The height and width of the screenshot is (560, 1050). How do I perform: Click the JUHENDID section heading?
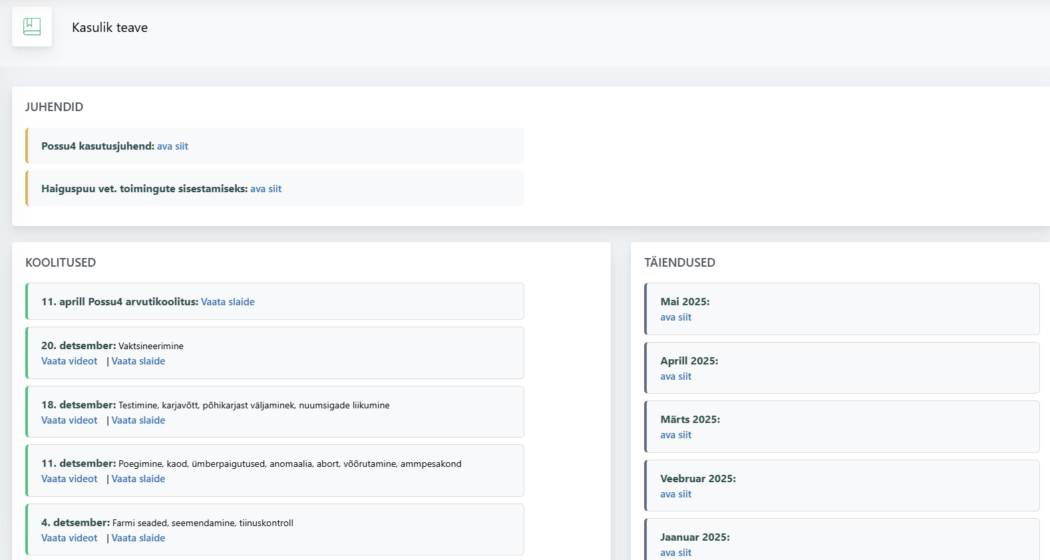[54, 107]
